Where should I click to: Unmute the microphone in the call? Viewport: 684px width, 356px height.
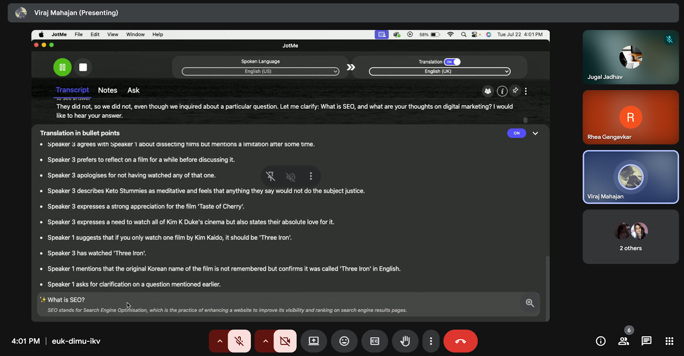[x=239, y=341]
